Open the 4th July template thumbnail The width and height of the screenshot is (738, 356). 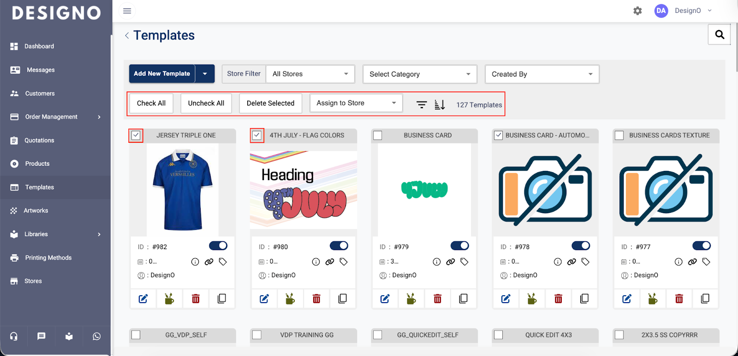(304, 190)
